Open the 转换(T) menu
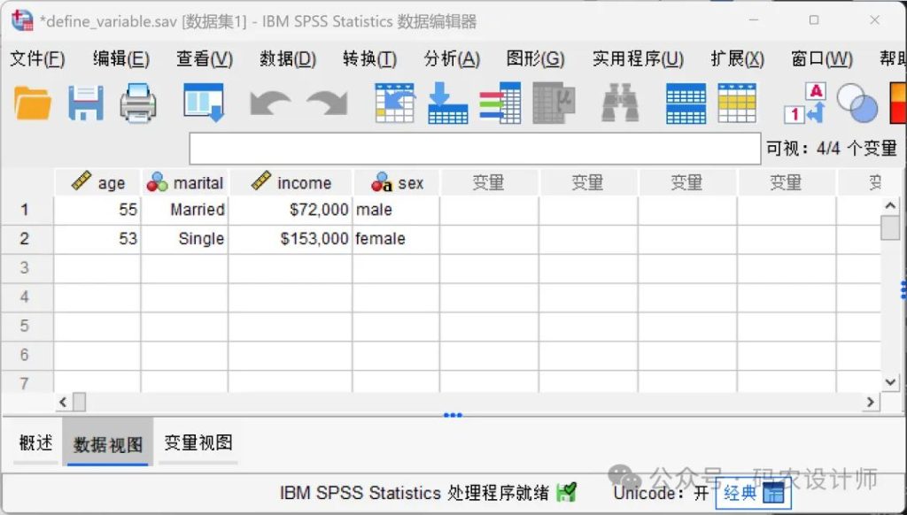Screen dimensions: 907x515 369,59
